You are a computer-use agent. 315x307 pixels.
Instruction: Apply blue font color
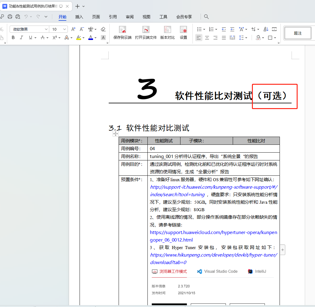pos(91,38)
